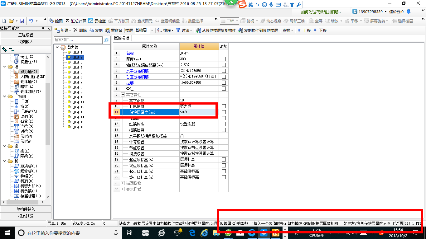This screenshot has width=426, height=239.
Task: Open 云检查 cloud check
Action: pos(97,21)
